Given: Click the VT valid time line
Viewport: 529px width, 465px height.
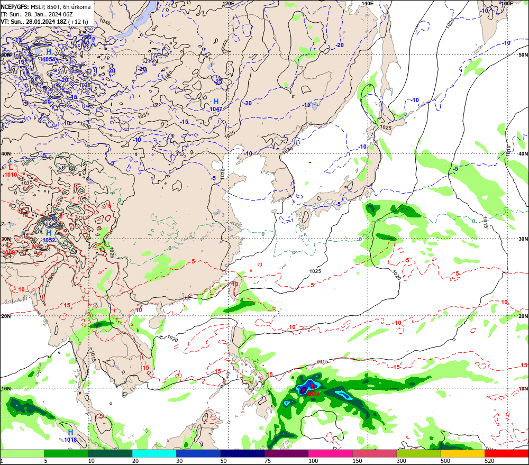Looking at the screenshot, I should coord(44,22).
